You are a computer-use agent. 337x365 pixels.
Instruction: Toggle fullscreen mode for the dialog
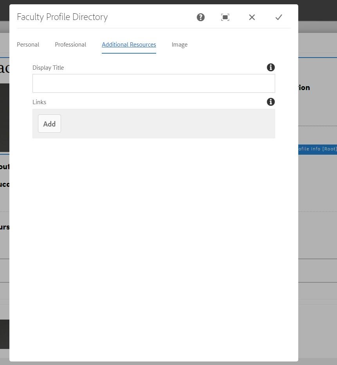click(x=225, y=17)
